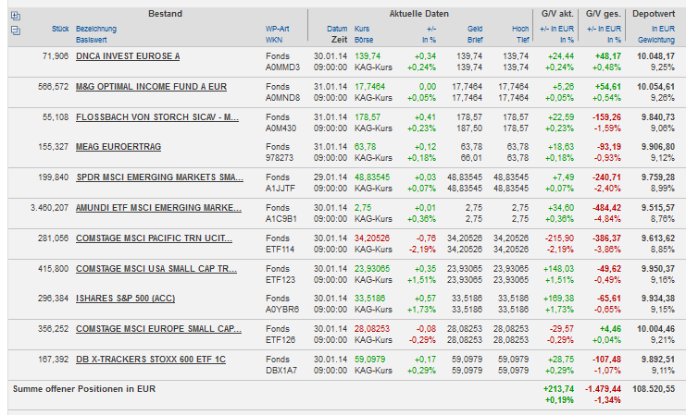Sort by Bezeichnung column header

coord(96,30)
